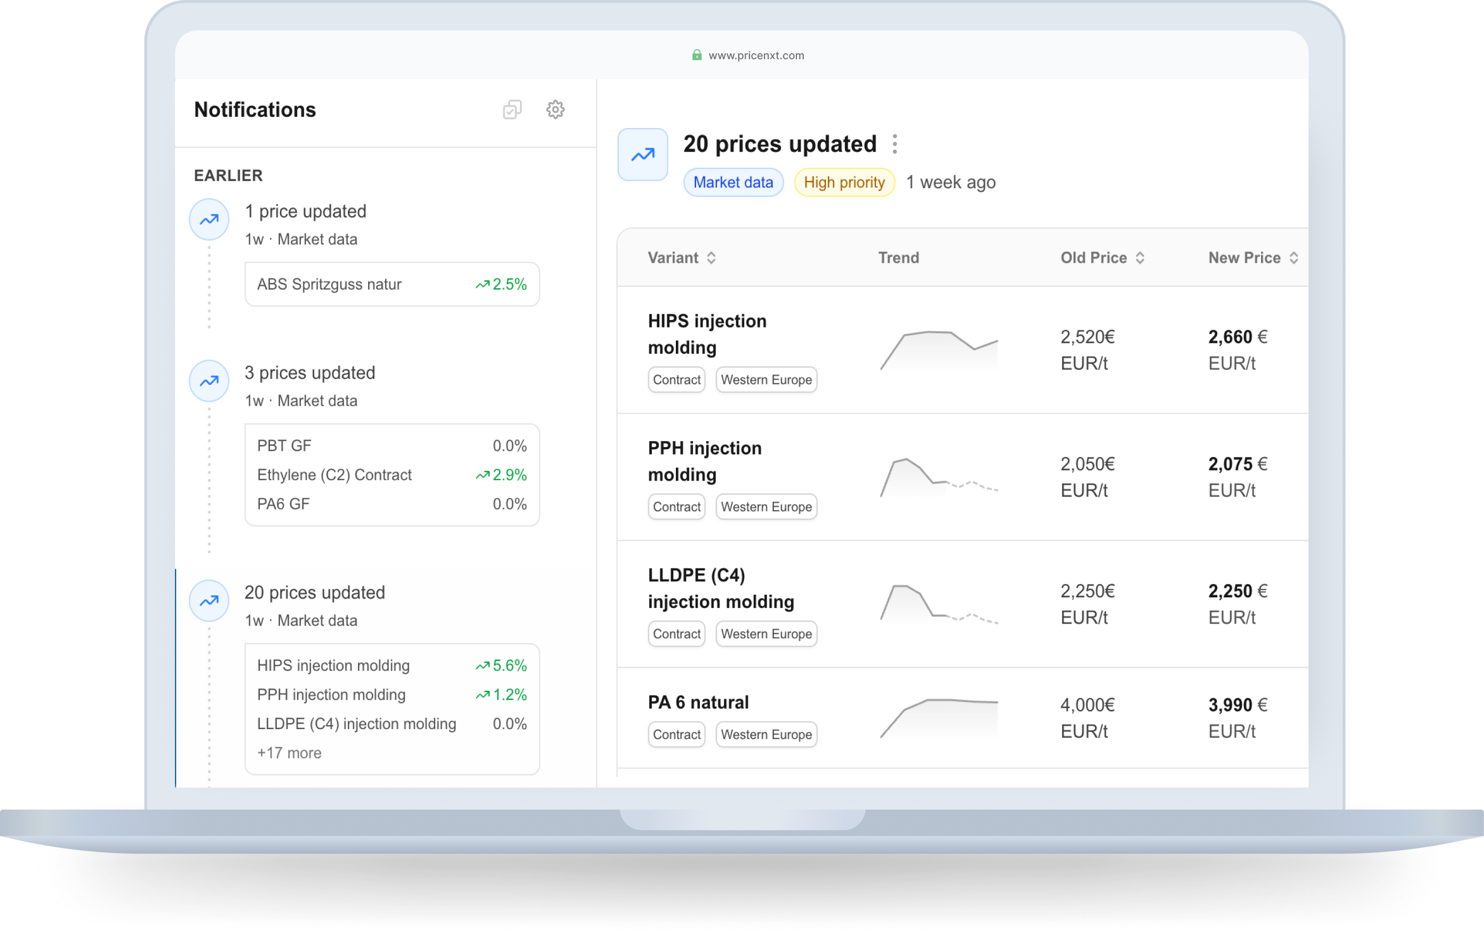
Task: Click trend icon beside 3 prices updated
Action: tap(210, 381)
